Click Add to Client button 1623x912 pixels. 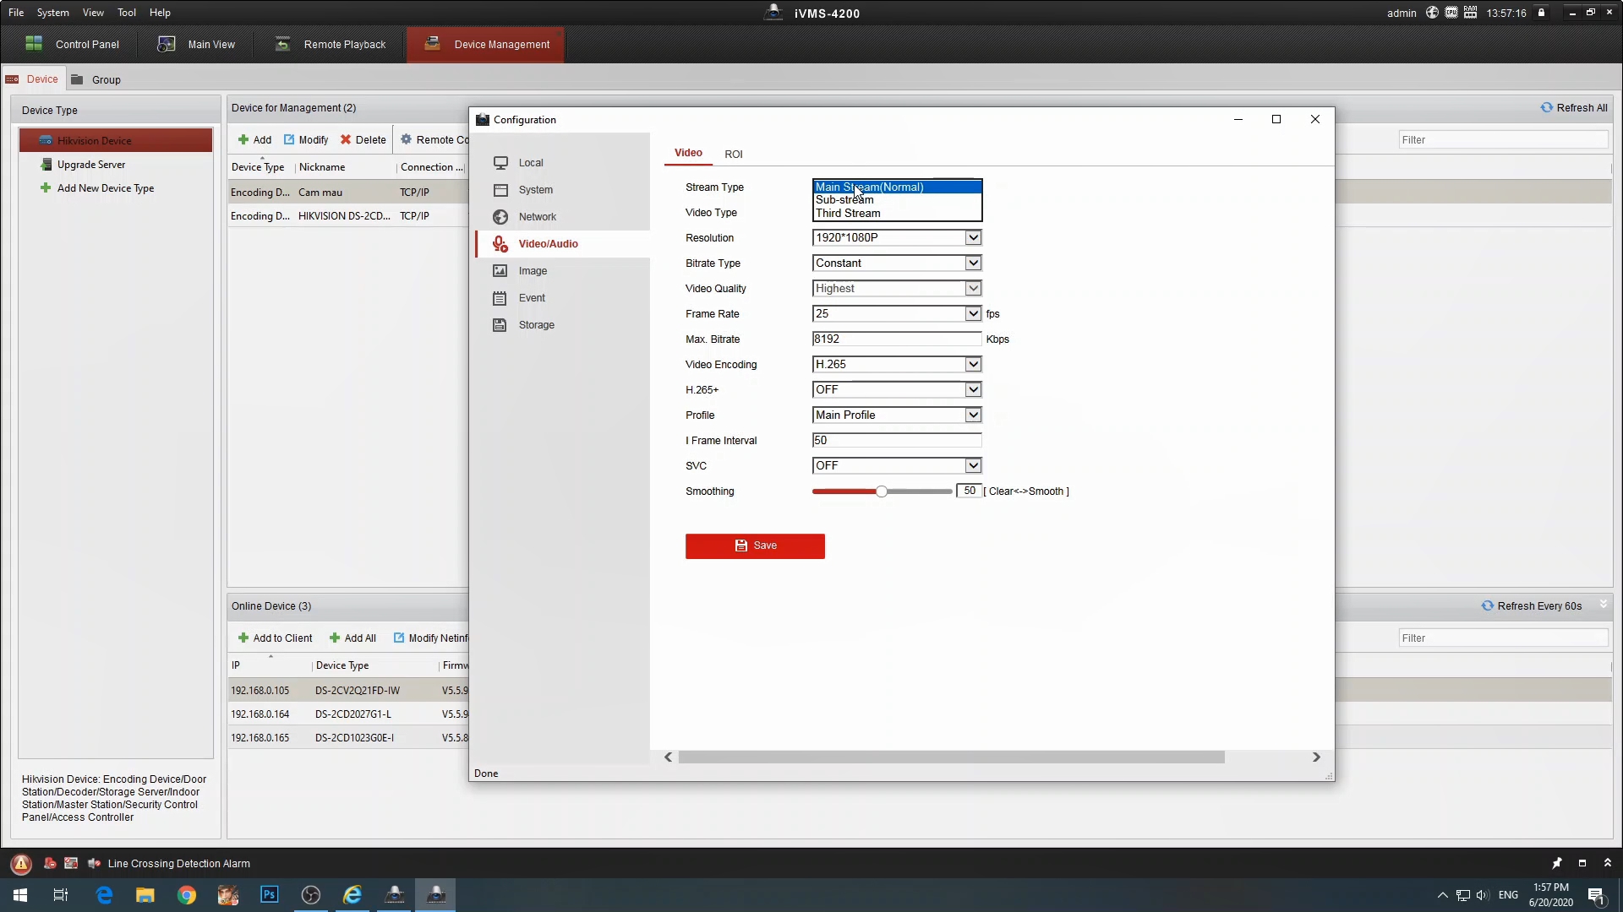tap(275, 638)
